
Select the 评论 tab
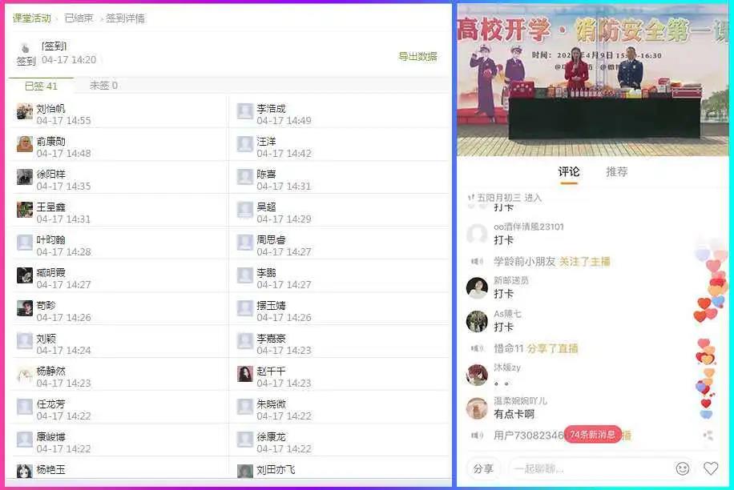570,171
